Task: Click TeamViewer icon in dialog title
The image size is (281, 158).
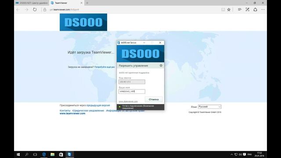Action: pyautogui.click(x=119, y=43)
